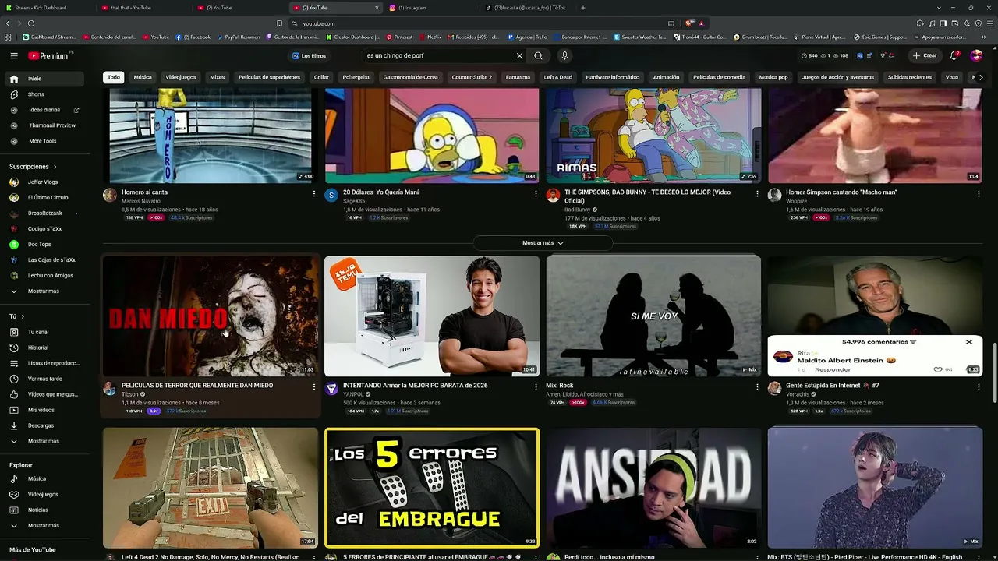Open Ver más tarde watch-later icon

pyautogui.click(x=14, y=379)
